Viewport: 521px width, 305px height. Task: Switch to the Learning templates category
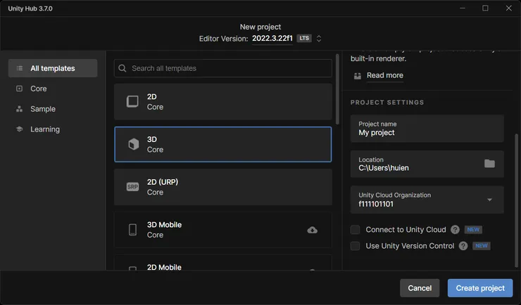click(44, 129)
